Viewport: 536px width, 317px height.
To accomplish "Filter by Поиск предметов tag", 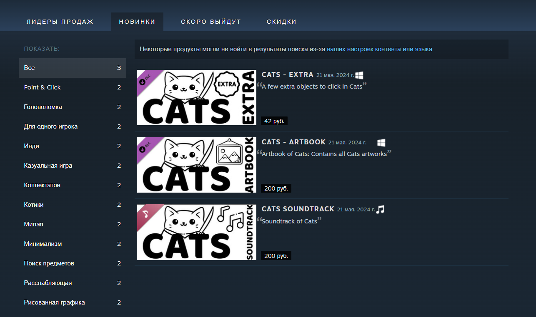I will click(73, 263).
